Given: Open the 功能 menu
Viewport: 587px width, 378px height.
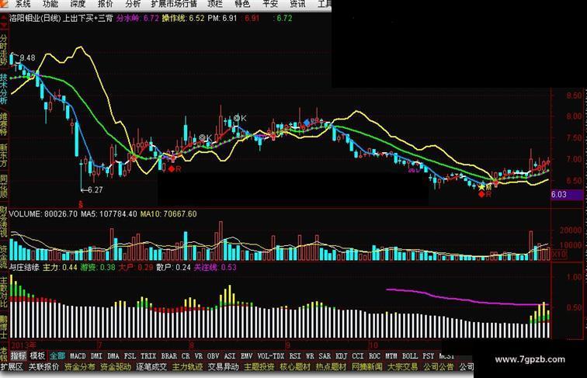Looking at the screenshot, I should (x=50, y=4).
